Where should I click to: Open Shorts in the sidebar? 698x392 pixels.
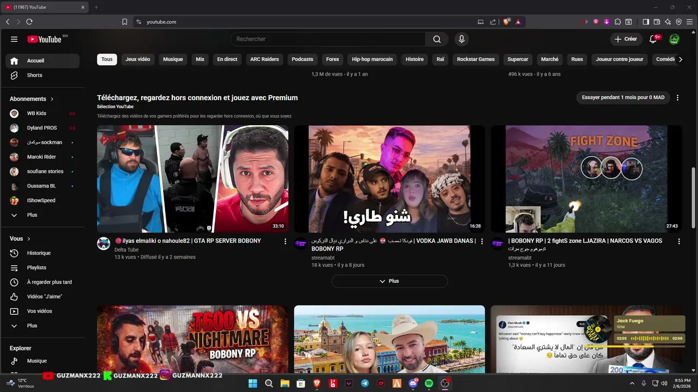43,75
